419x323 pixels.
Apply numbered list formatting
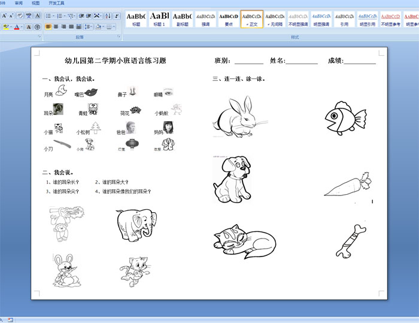(x=59, y=16)
